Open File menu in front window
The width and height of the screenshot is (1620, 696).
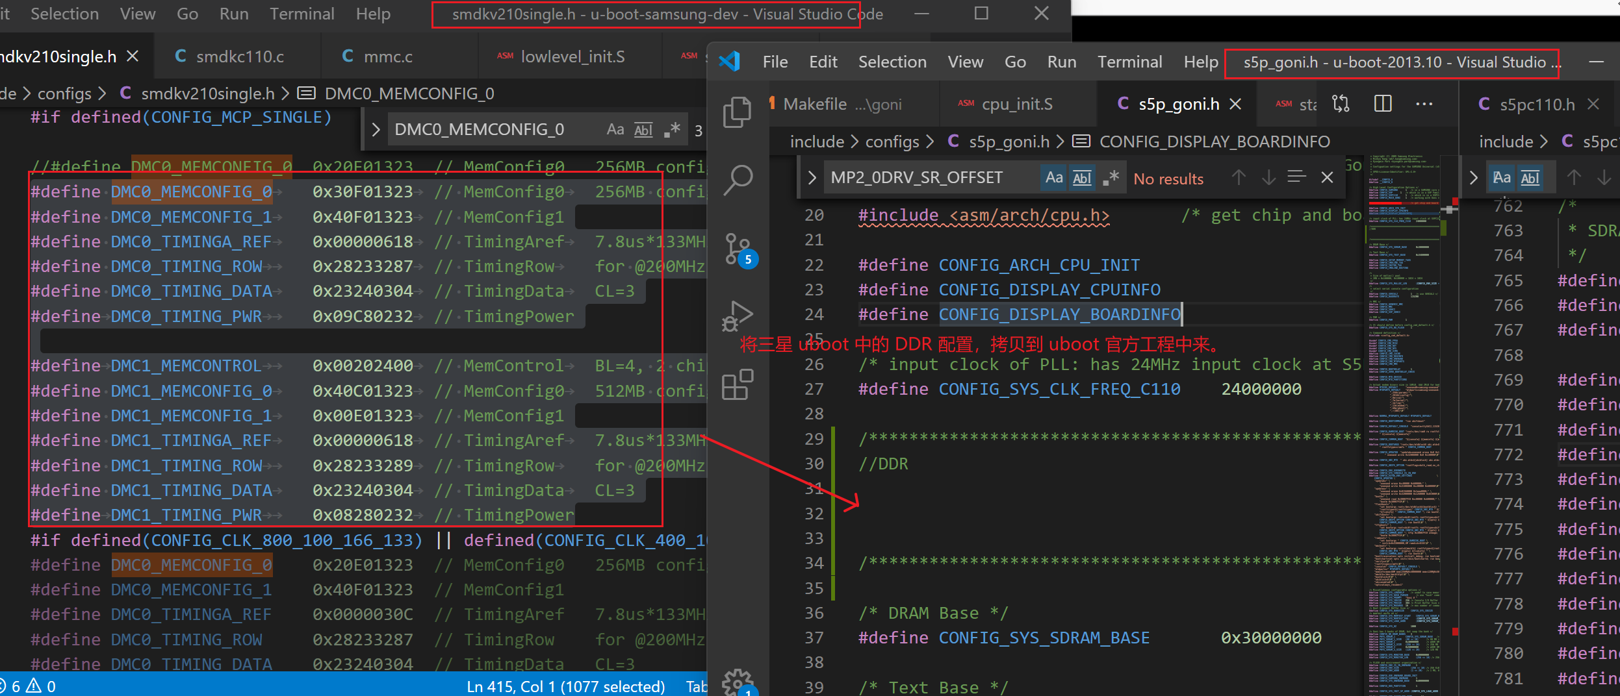[x=775, y=62]
